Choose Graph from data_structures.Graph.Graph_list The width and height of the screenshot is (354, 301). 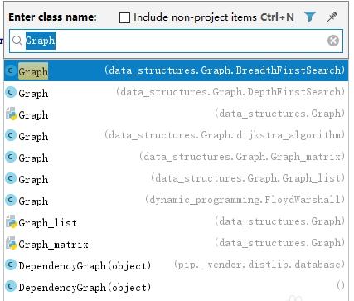pos(176,178)
